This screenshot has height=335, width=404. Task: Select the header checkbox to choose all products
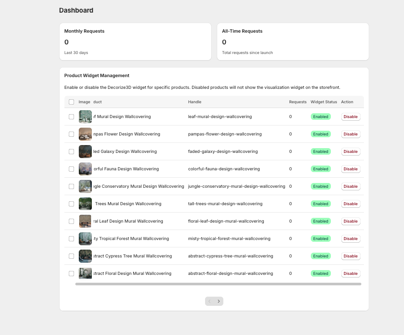71,102
